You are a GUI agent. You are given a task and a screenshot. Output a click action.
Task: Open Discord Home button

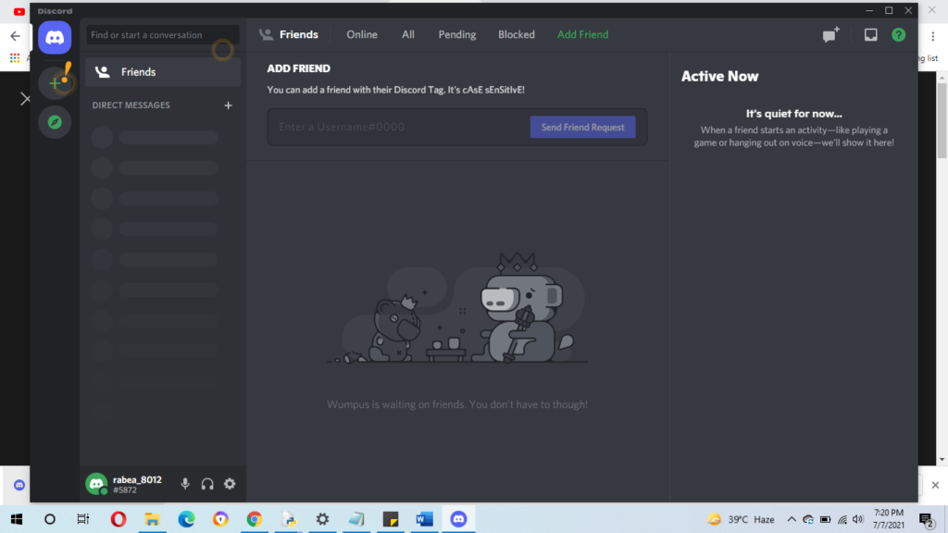[x=55, y=37]
